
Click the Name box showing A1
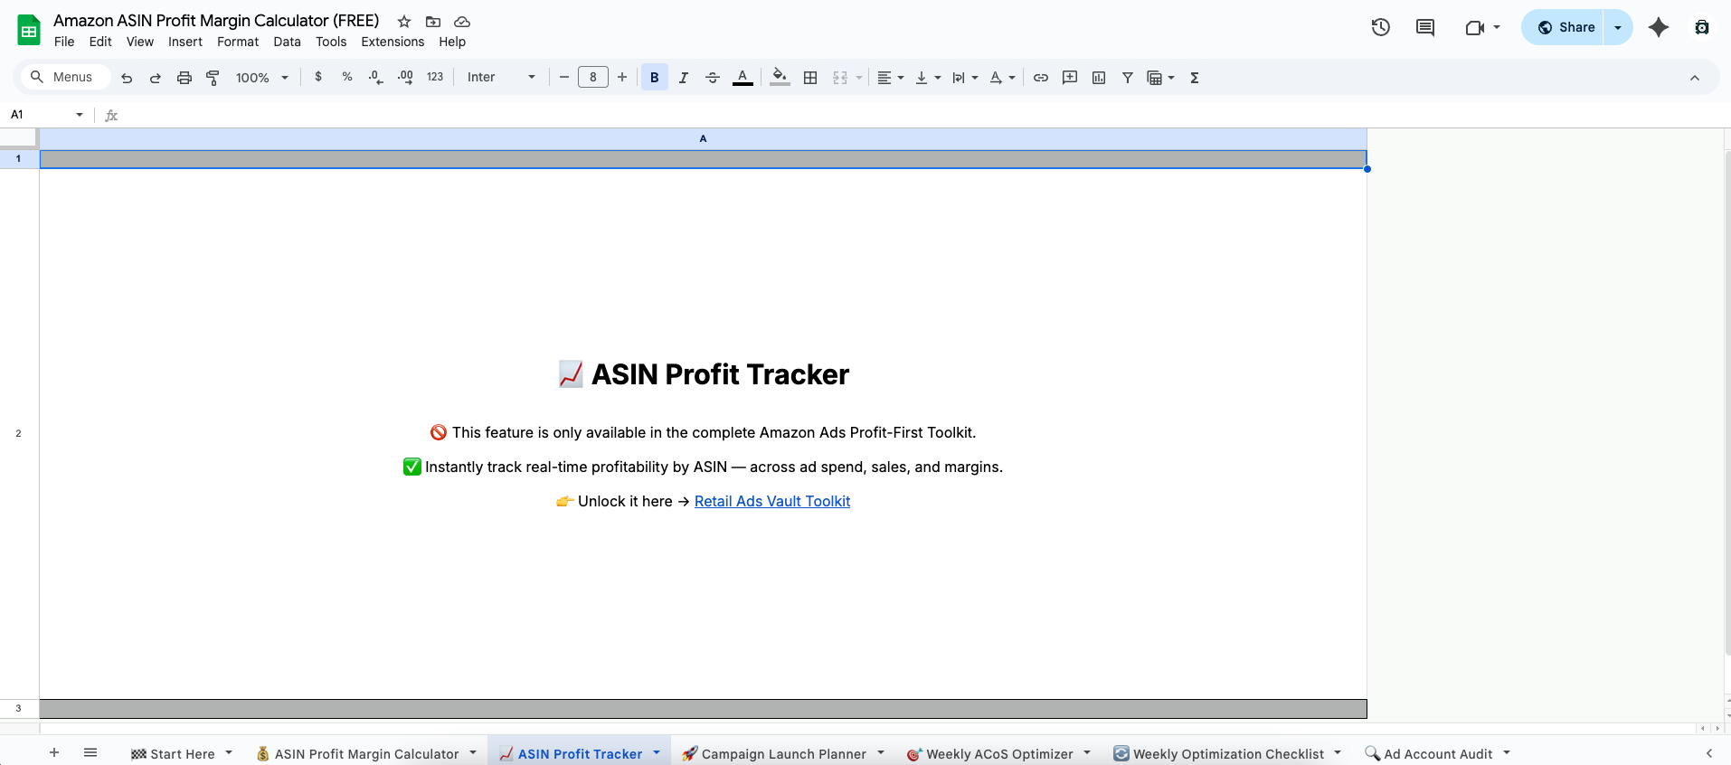(45, 115)
